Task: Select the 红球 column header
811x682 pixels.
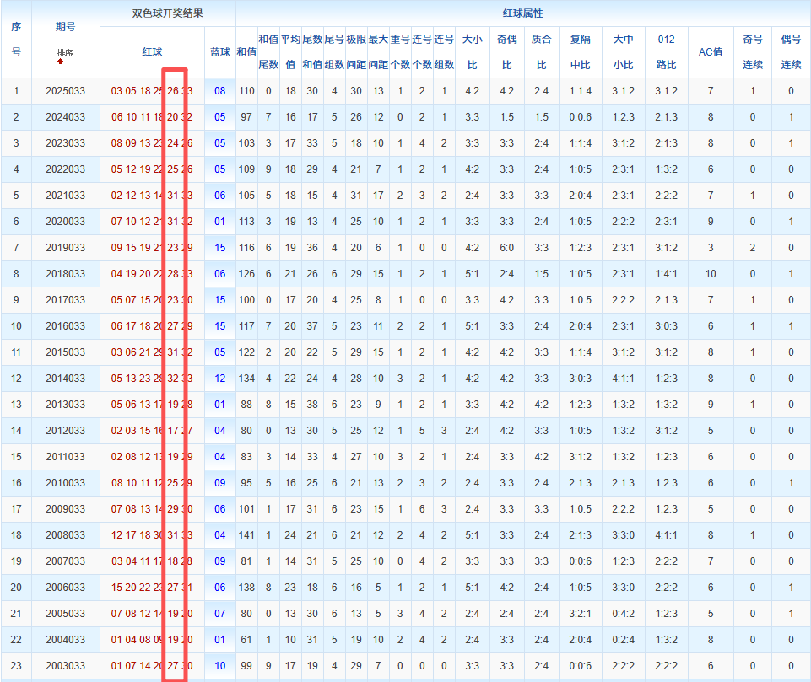Action: (152, 52)
